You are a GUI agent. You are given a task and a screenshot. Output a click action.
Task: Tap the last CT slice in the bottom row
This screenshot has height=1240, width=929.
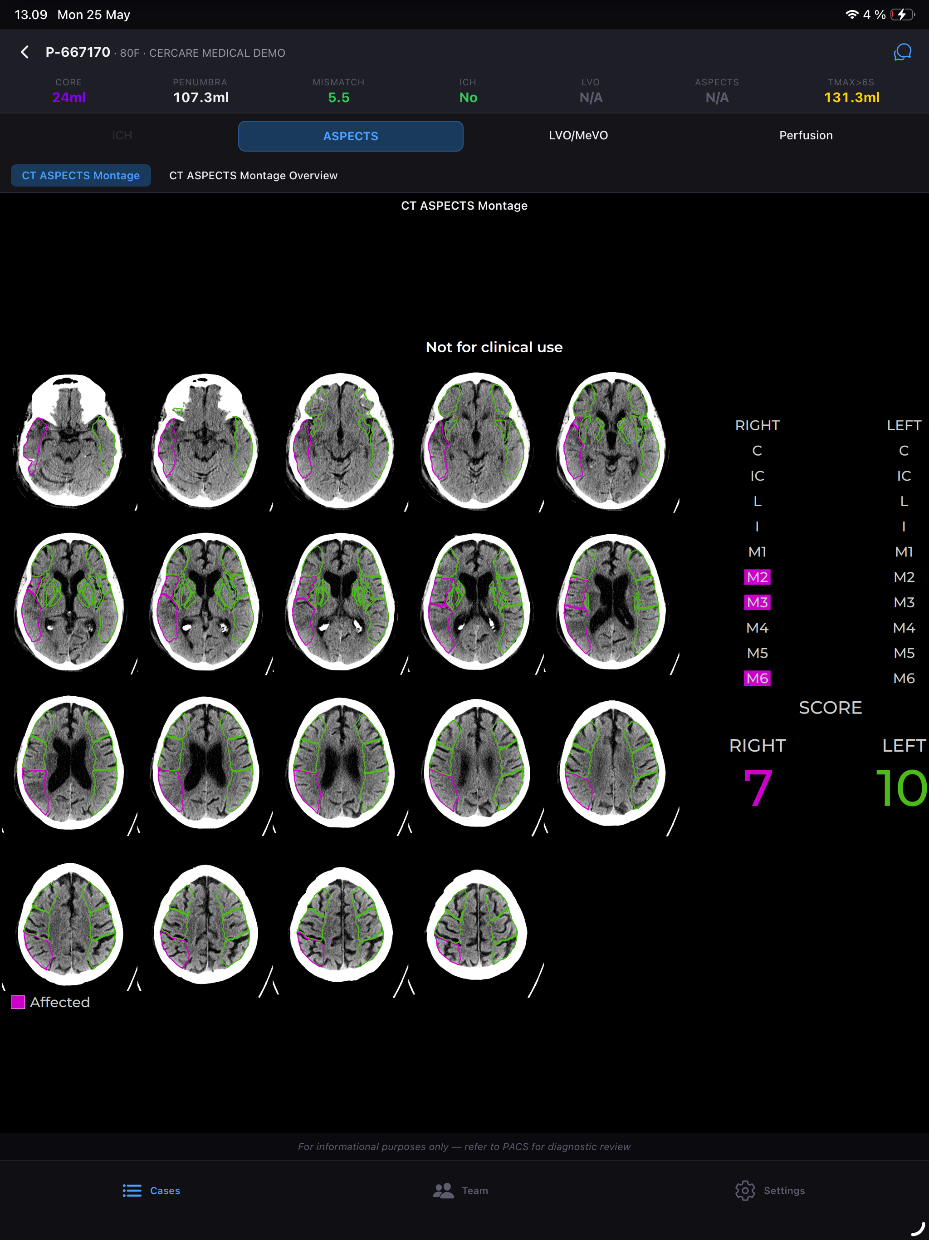(x=477, y=925)
